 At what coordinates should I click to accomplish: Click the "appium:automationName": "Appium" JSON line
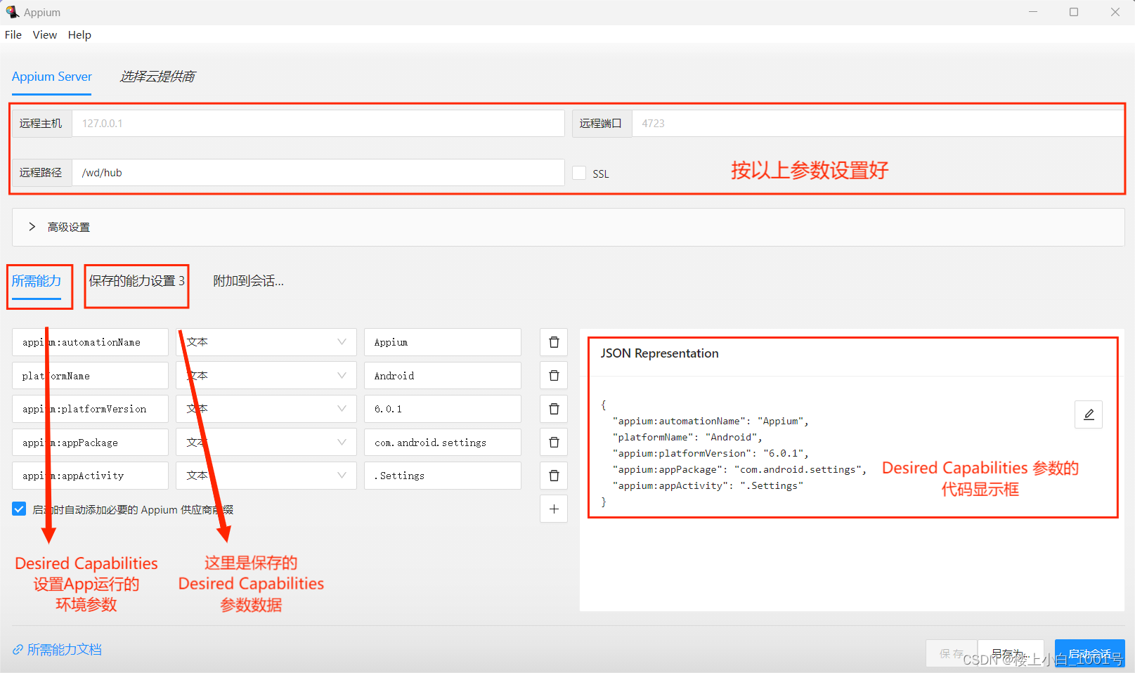click(711, 421)
